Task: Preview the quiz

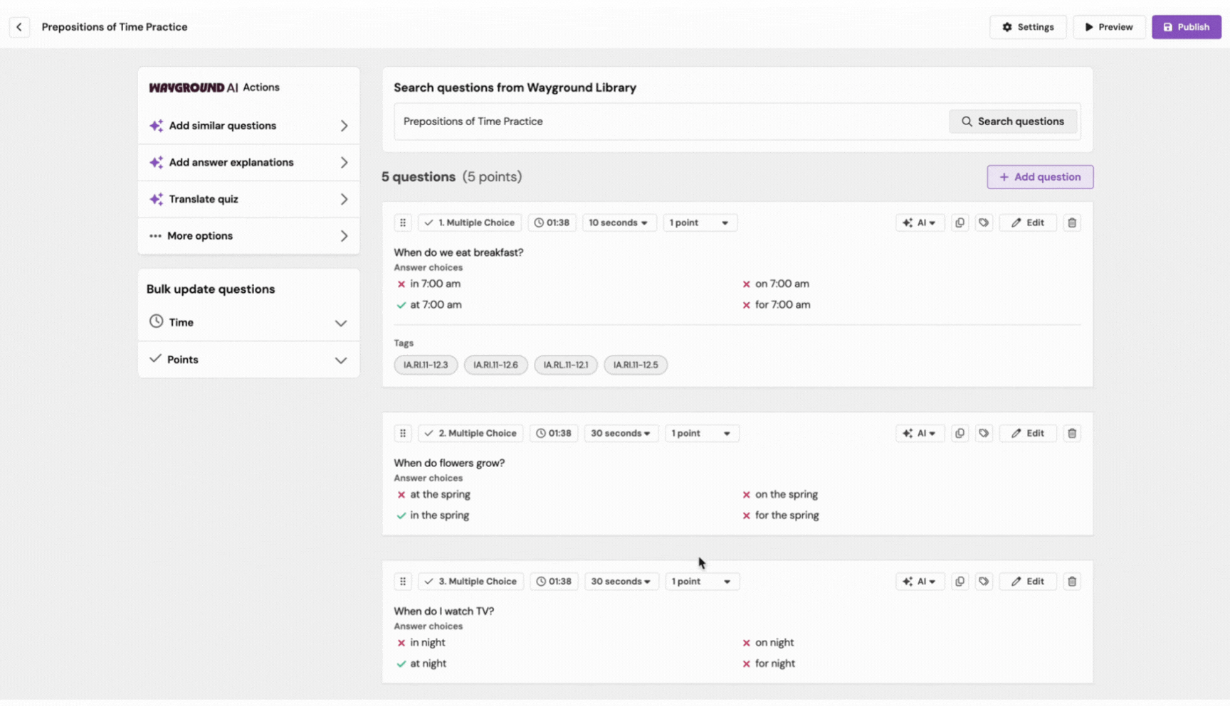Action: click(1109, 27)
